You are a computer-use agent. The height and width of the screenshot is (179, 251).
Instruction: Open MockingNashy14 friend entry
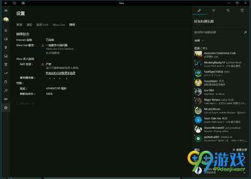(220, 64)
